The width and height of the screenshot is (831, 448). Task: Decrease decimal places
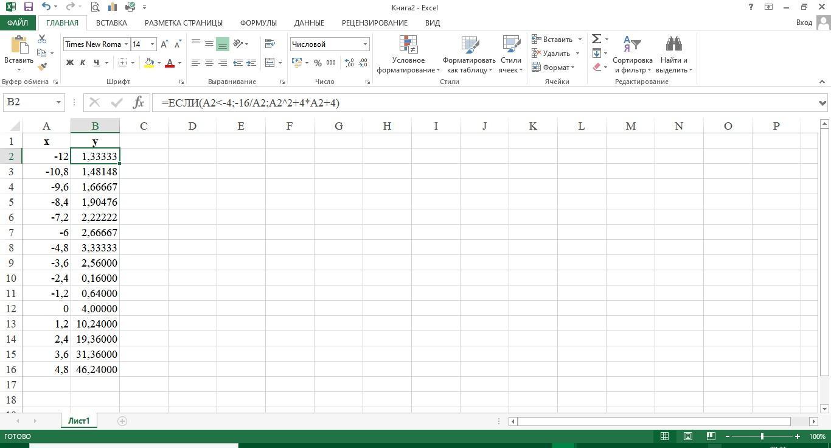pyautogui.click(x=363, y=63)
